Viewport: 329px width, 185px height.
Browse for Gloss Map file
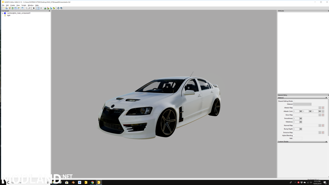[x=320, y=115]
